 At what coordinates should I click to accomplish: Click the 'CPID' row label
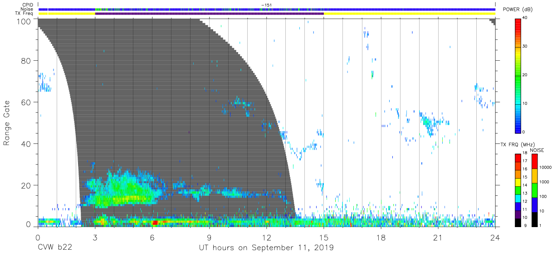point(28,5)
